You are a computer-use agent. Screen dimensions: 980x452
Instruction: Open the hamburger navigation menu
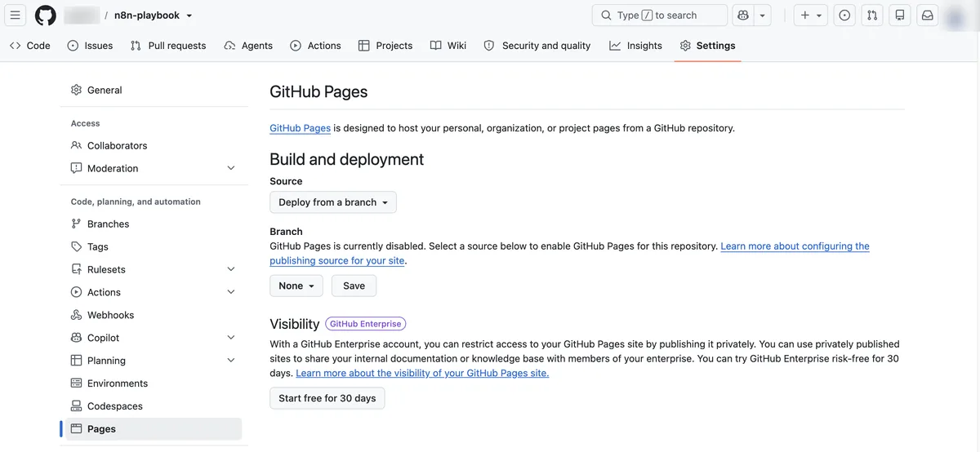16,16
